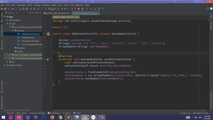Unfold the collapsed import block

coord(65,27)
